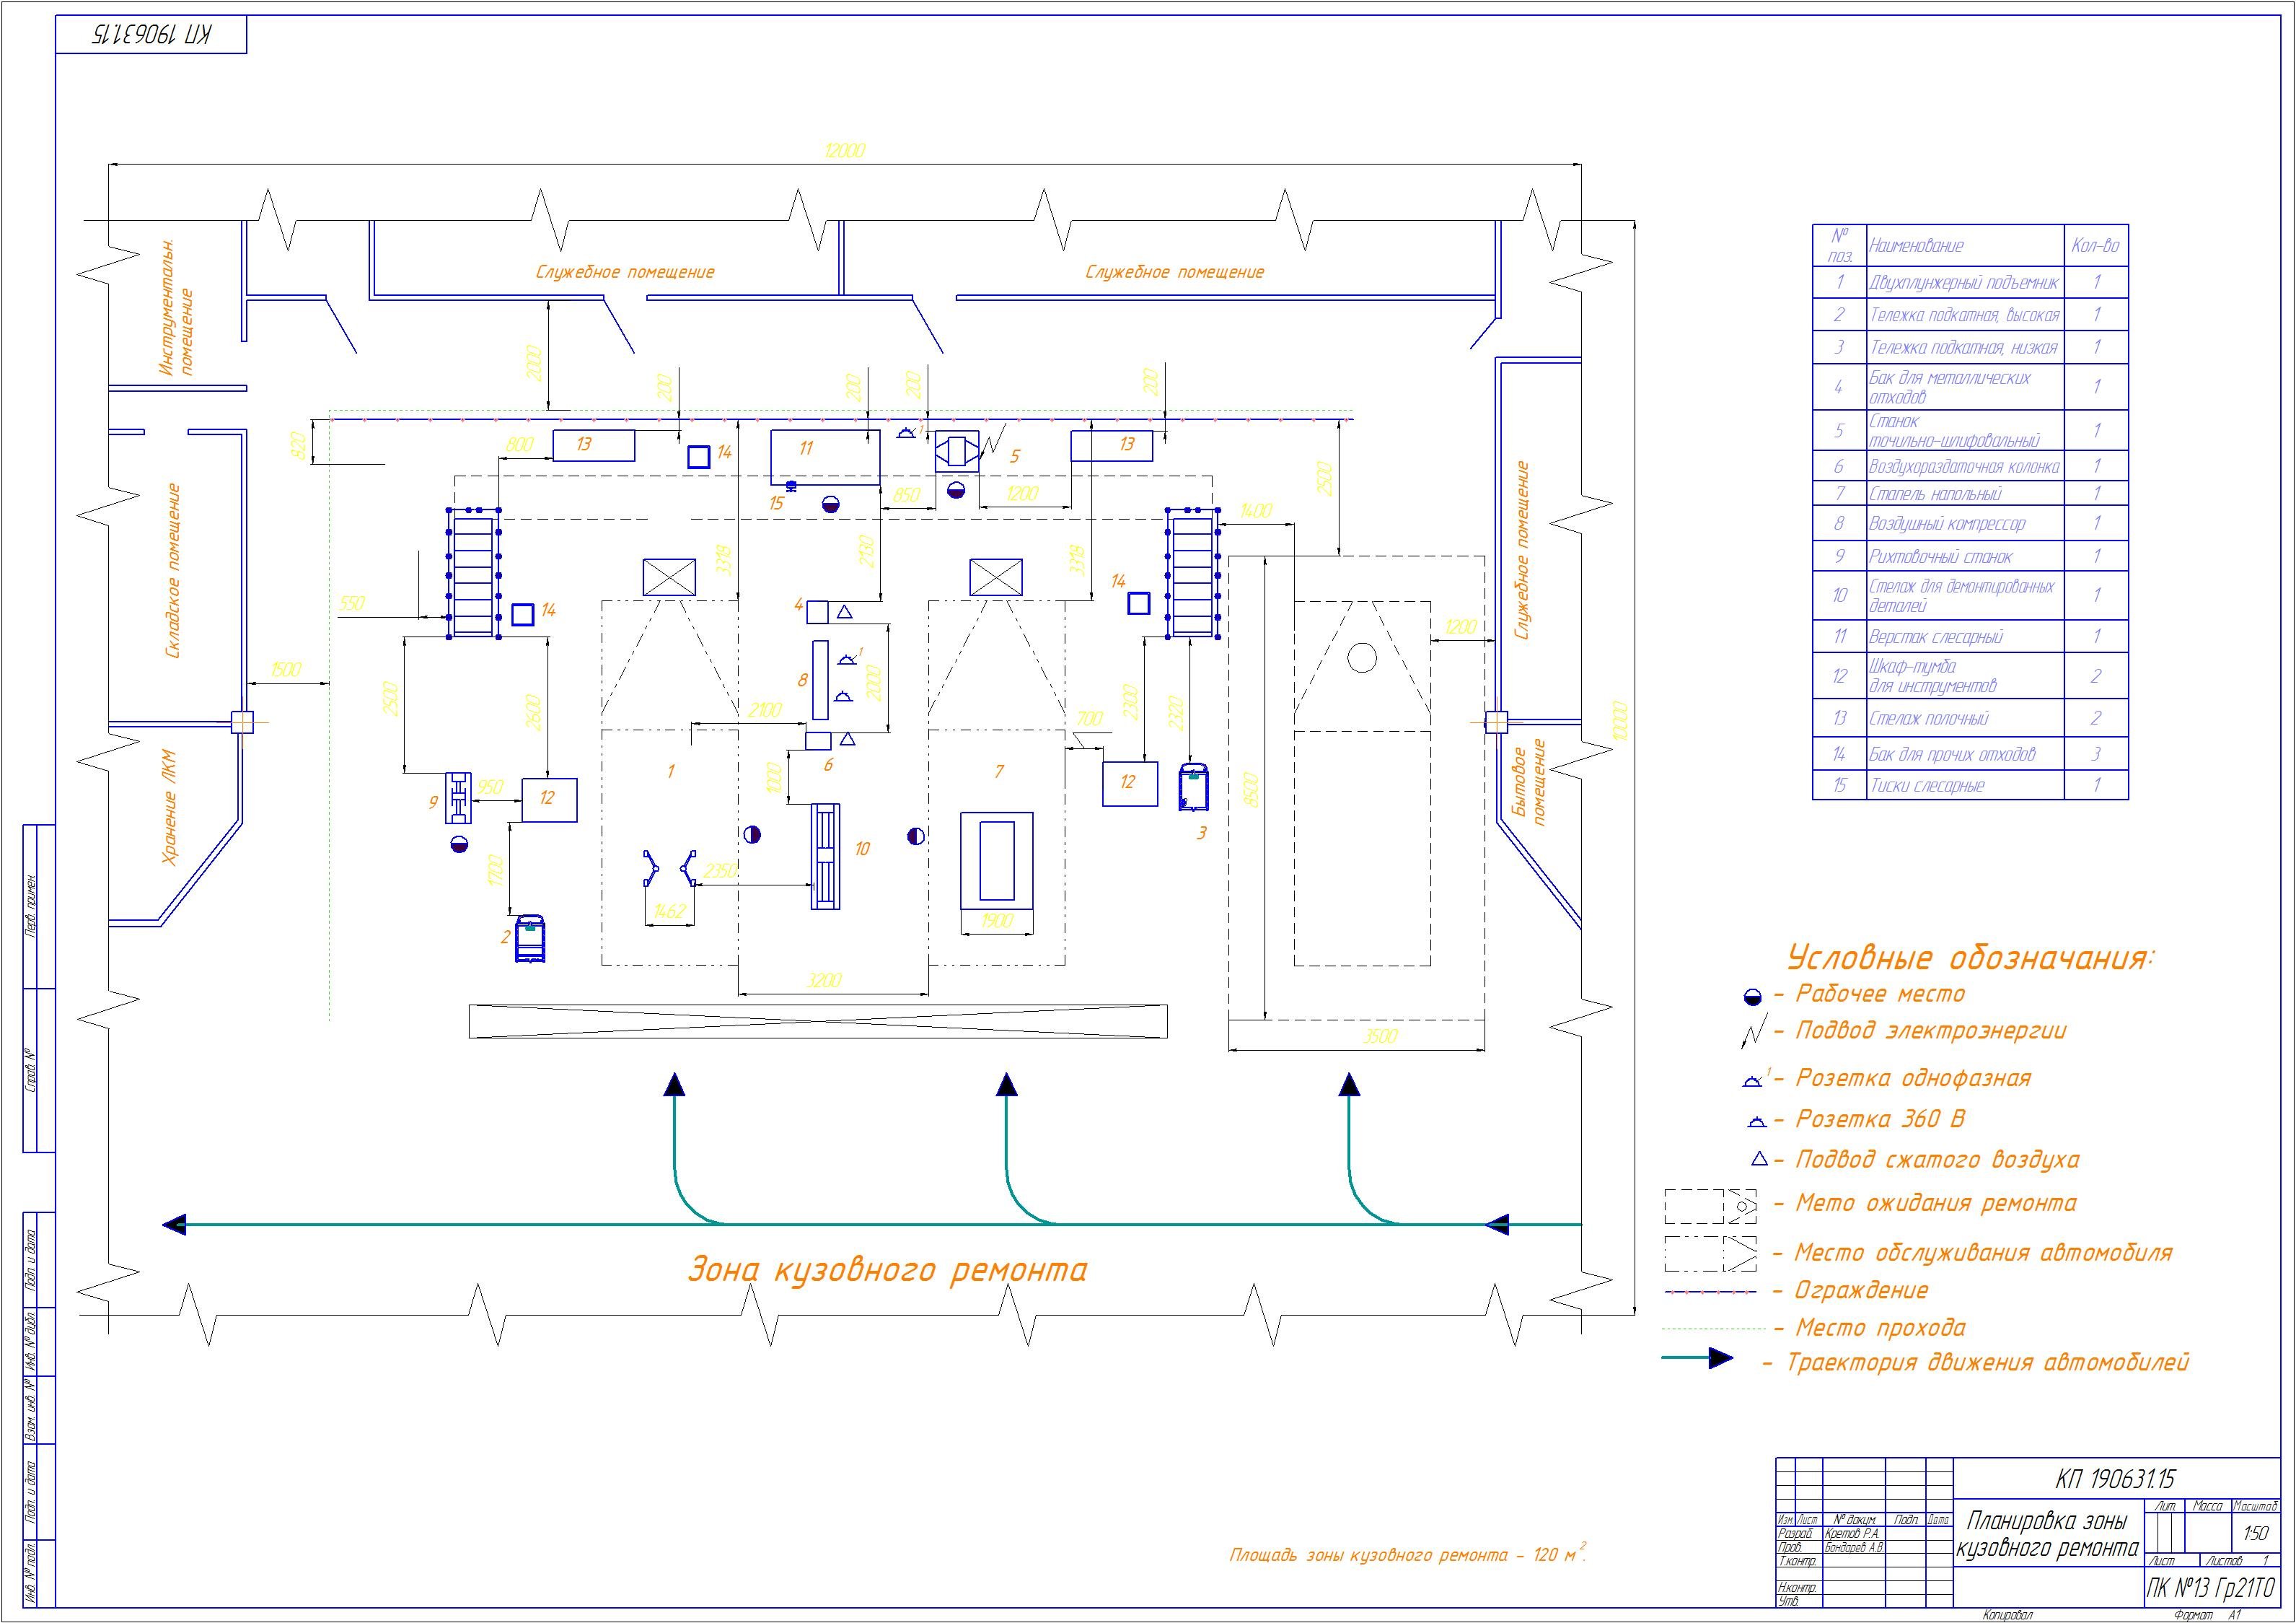The image size is (2296, 1623).
Task: Select the 'Складское помещение' room label
Action: [x=174, y=570]
